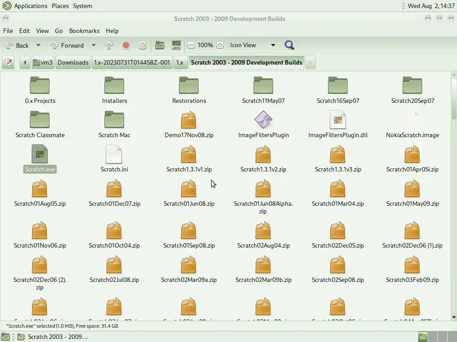
Task: Open the Icon View mode dropdown
Action: (253, 45)
